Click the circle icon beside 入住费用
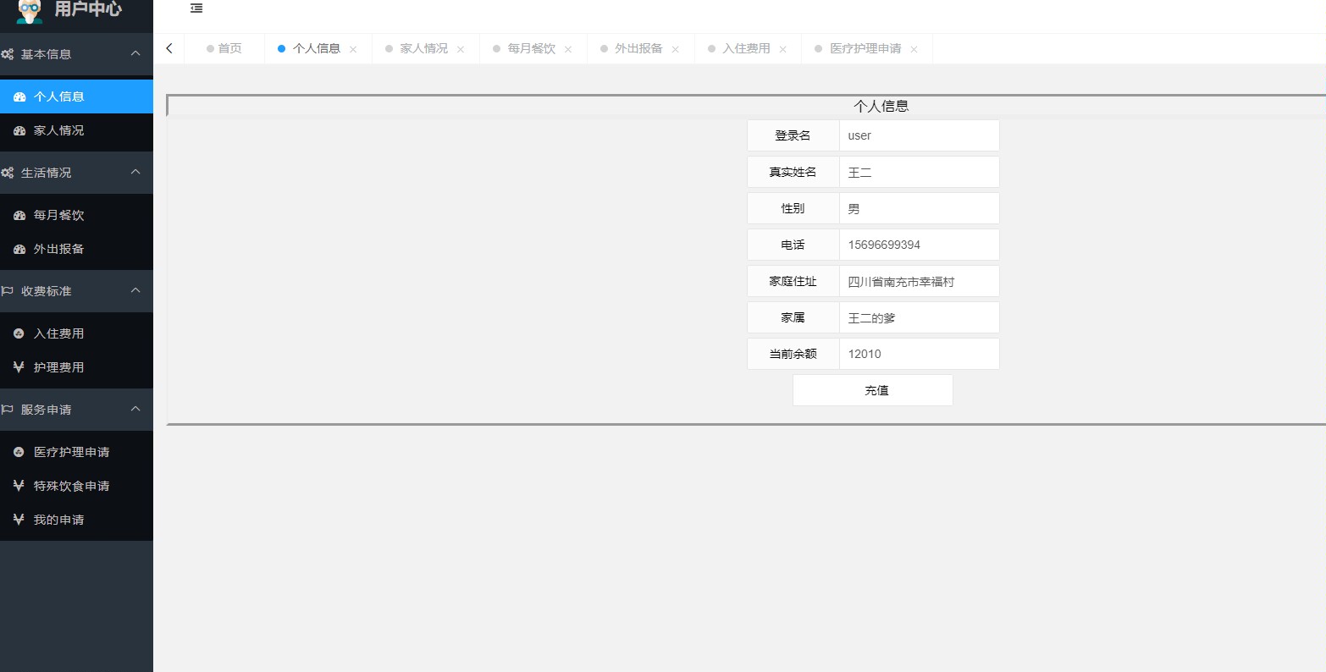The width and height of the screenshot is (1326, 672). 19,333
